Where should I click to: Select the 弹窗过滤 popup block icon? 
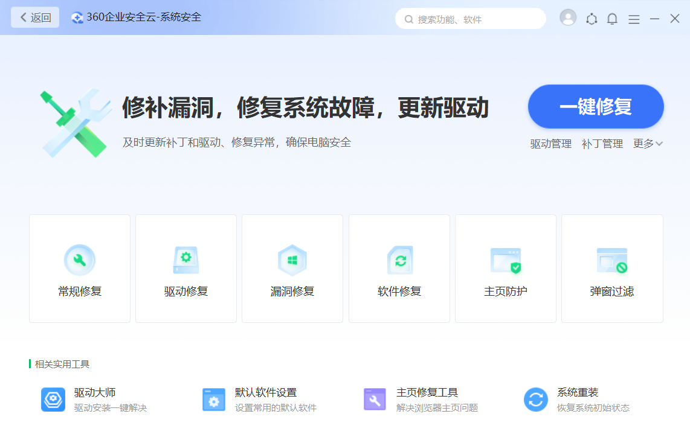(612, 260)
